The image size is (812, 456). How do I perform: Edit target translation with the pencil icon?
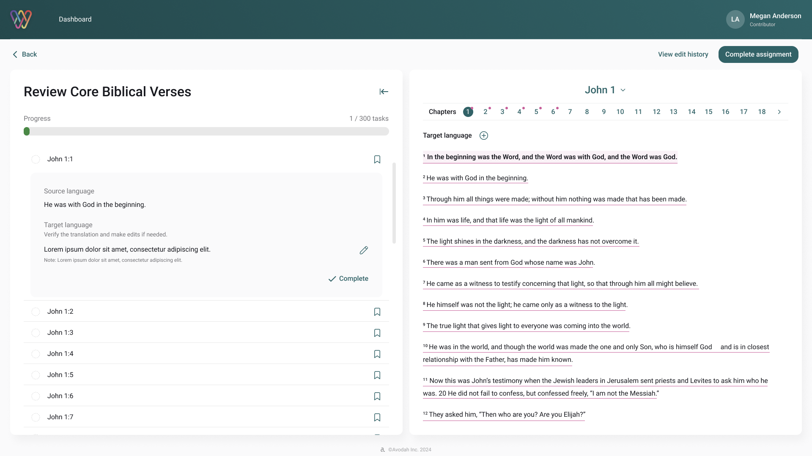(x=364, y=250)
